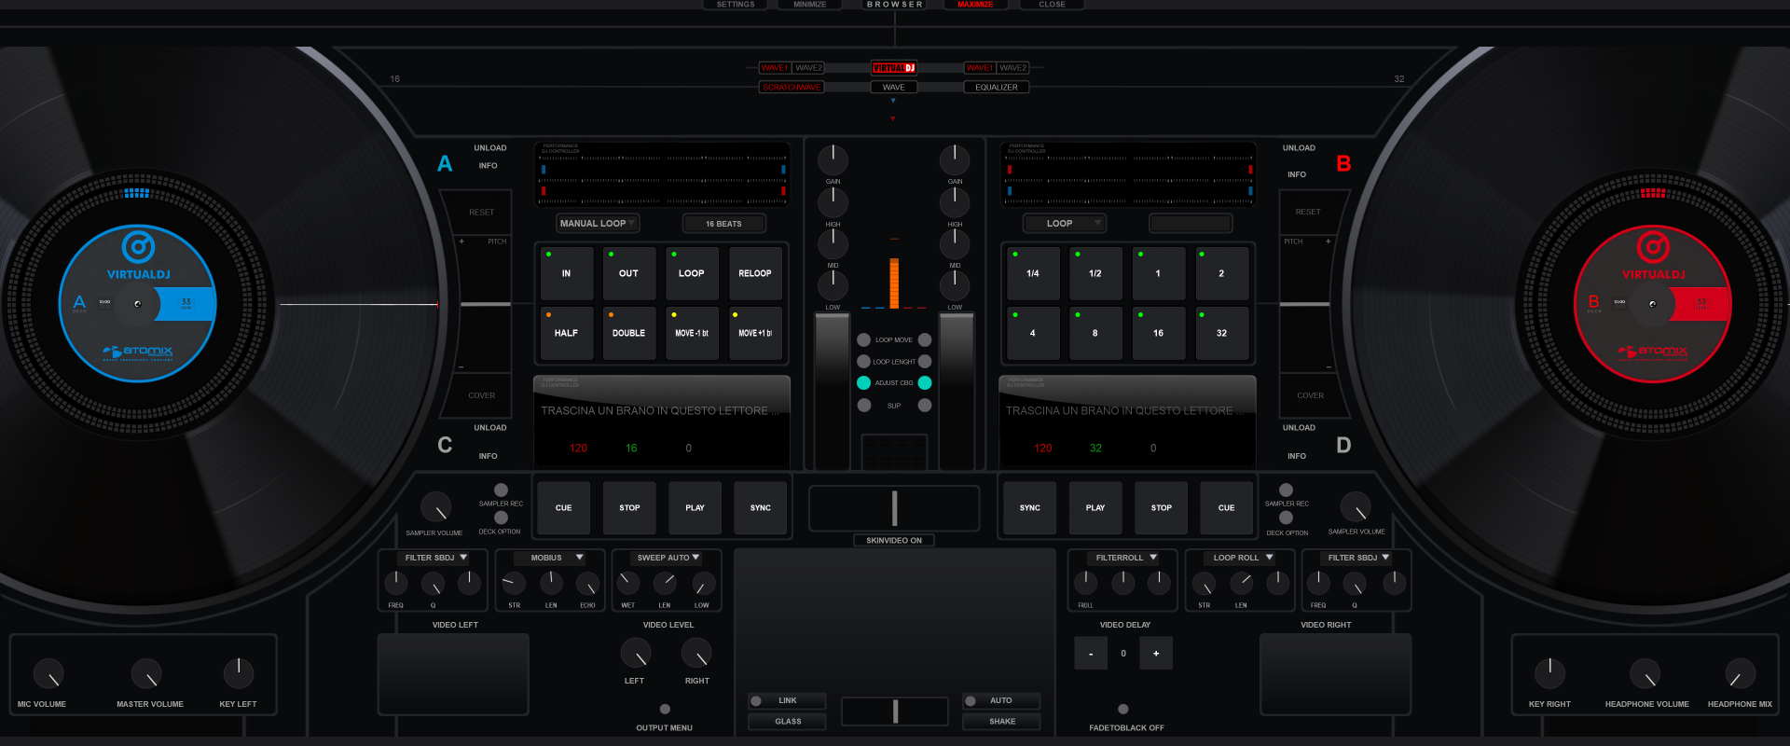Click the RELOOP pad on deck A

point(754,274)
